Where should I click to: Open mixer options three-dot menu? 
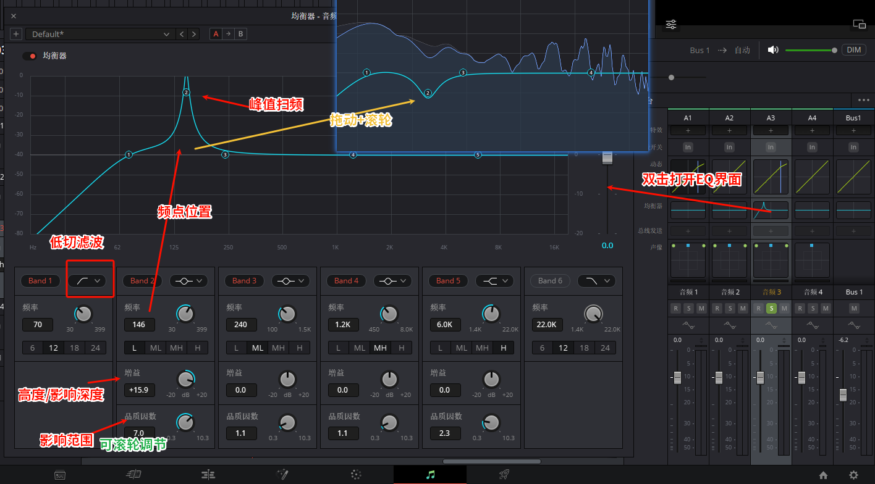(x=864, y=100)
